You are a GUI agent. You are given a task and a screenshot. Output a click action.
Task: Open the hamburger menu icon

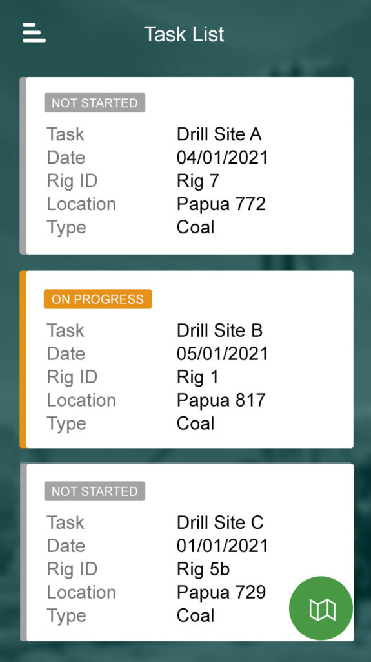coord(34,33)
